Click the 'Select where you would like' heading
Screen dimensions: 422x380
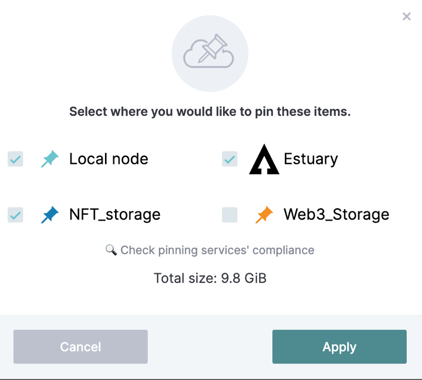coord(210,112)
